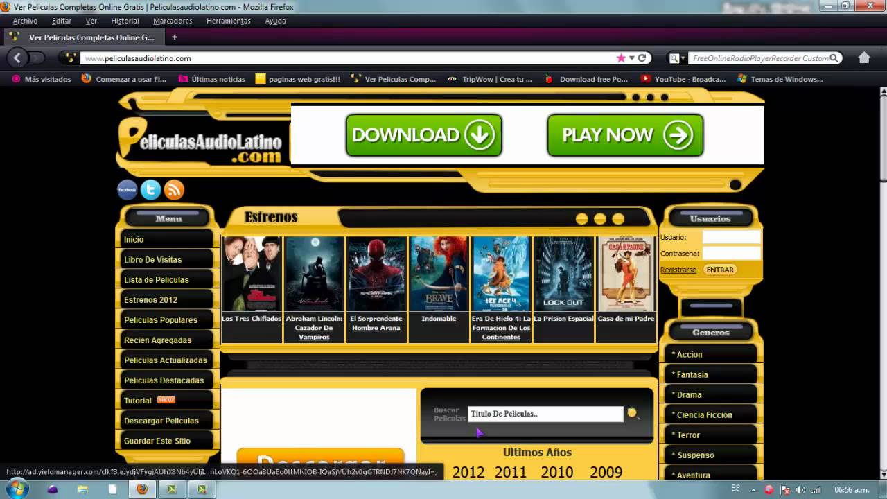This screenshot has width=887, height=499.
Task: Open the Windows Start button
Action: (x=17, y=489)
